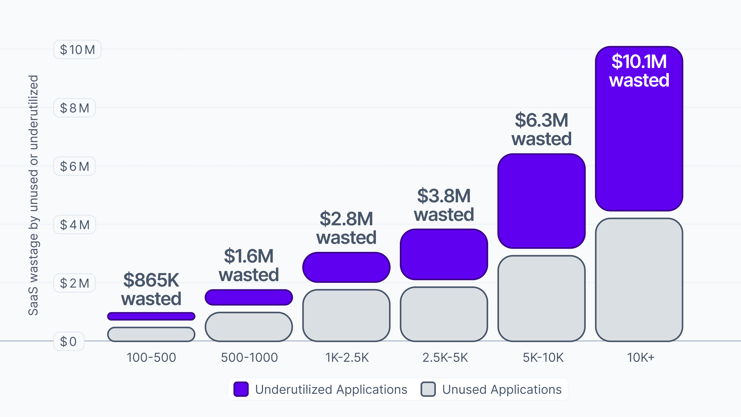Select the purple bar for 2.5K-5K
Screen dimensions: 741x417
point(444,254)
